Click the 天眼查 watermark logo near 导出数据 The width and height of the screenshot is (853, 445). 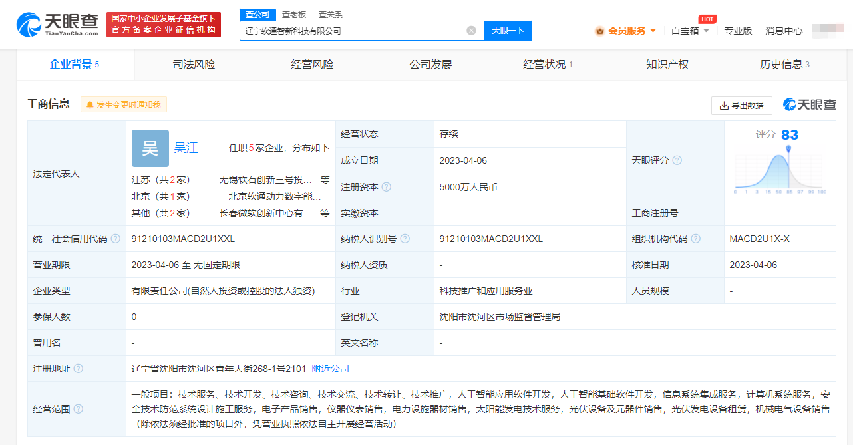809,105
